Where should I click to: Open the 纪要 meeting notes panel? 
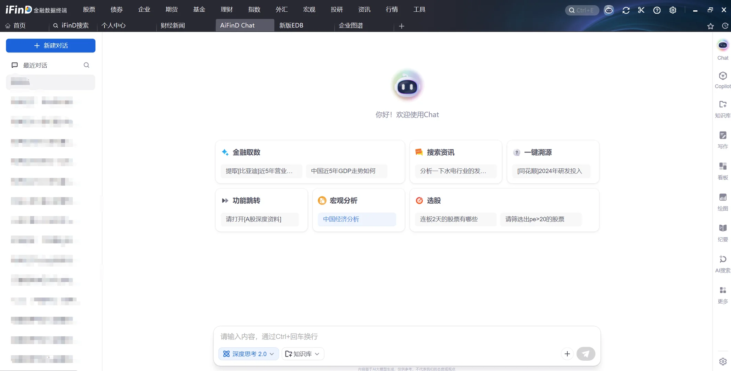click(x=722, y=233)
